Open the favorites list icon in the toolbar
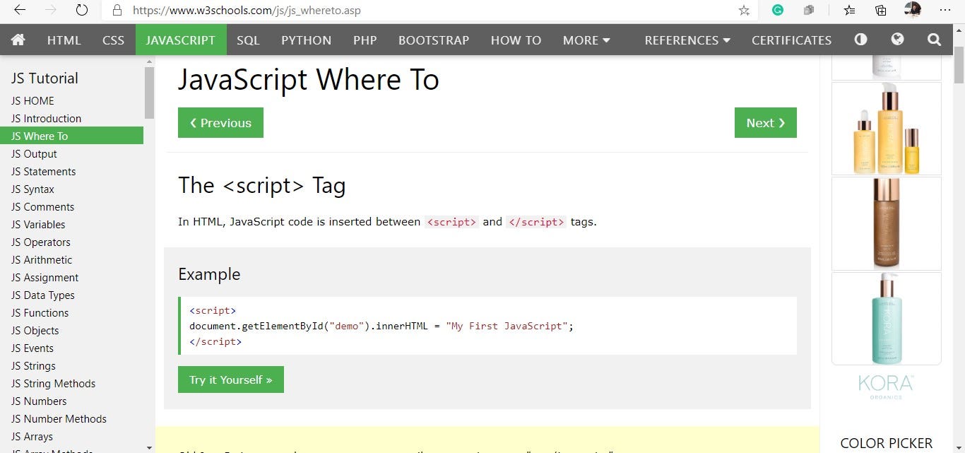Image resolution: width=965 pixels, height=453 pixels. tap(848, 11)
